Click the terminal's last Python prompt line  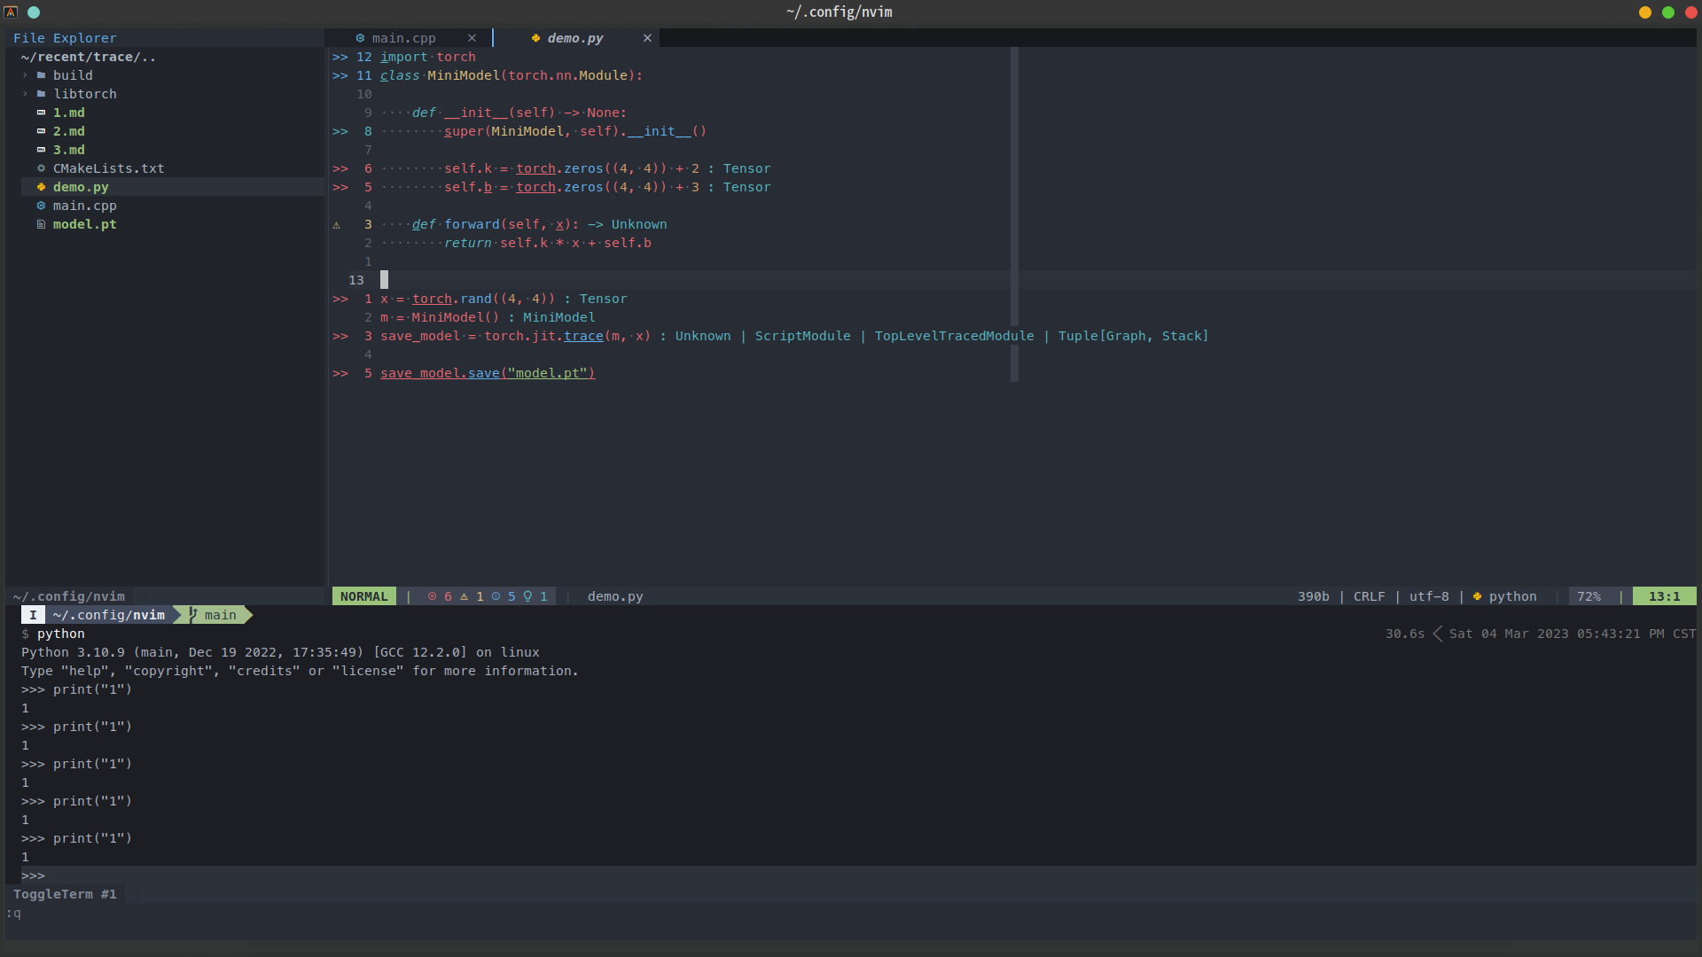tap(33, 875)
